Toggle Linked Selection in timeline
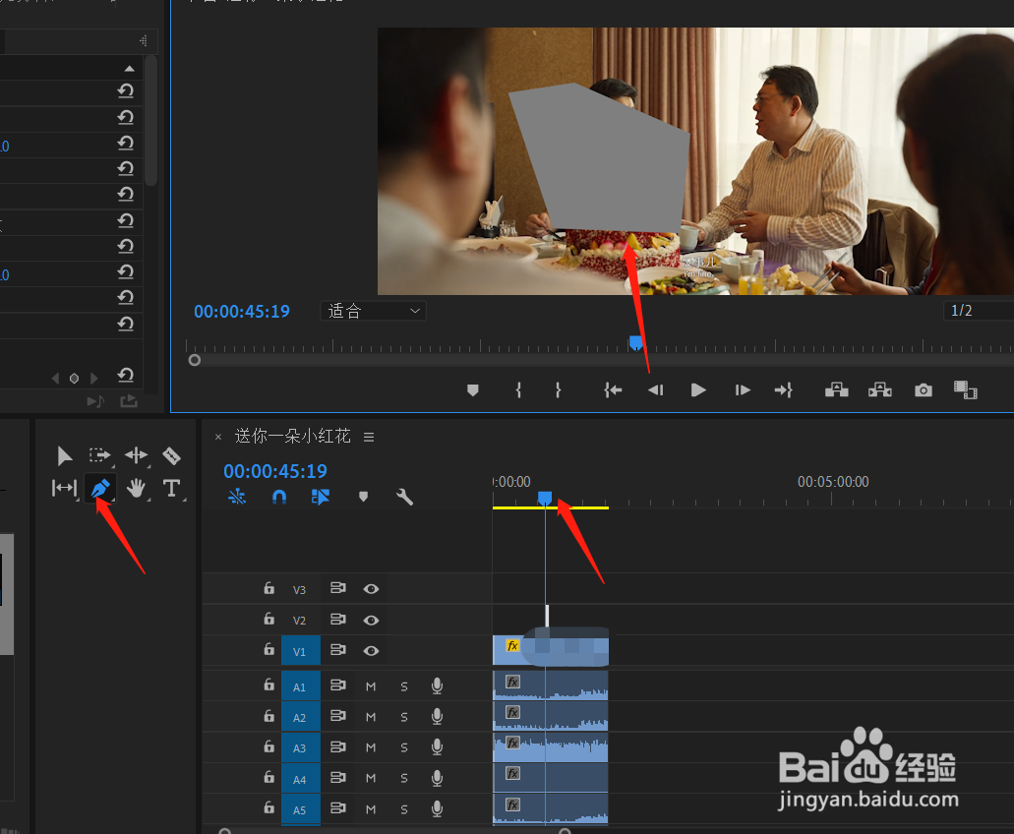 320,497
